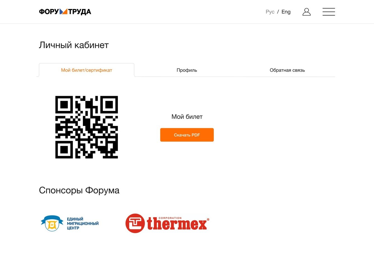Click the migration center shield emblem
Image resolution: width=374 pixels, height=255 pixels.
click(x=52, y=223)
